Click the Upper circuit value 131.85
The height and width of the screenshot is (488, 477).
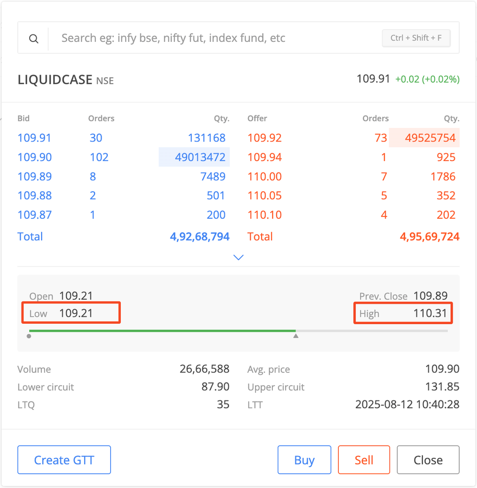pos(442,386)
